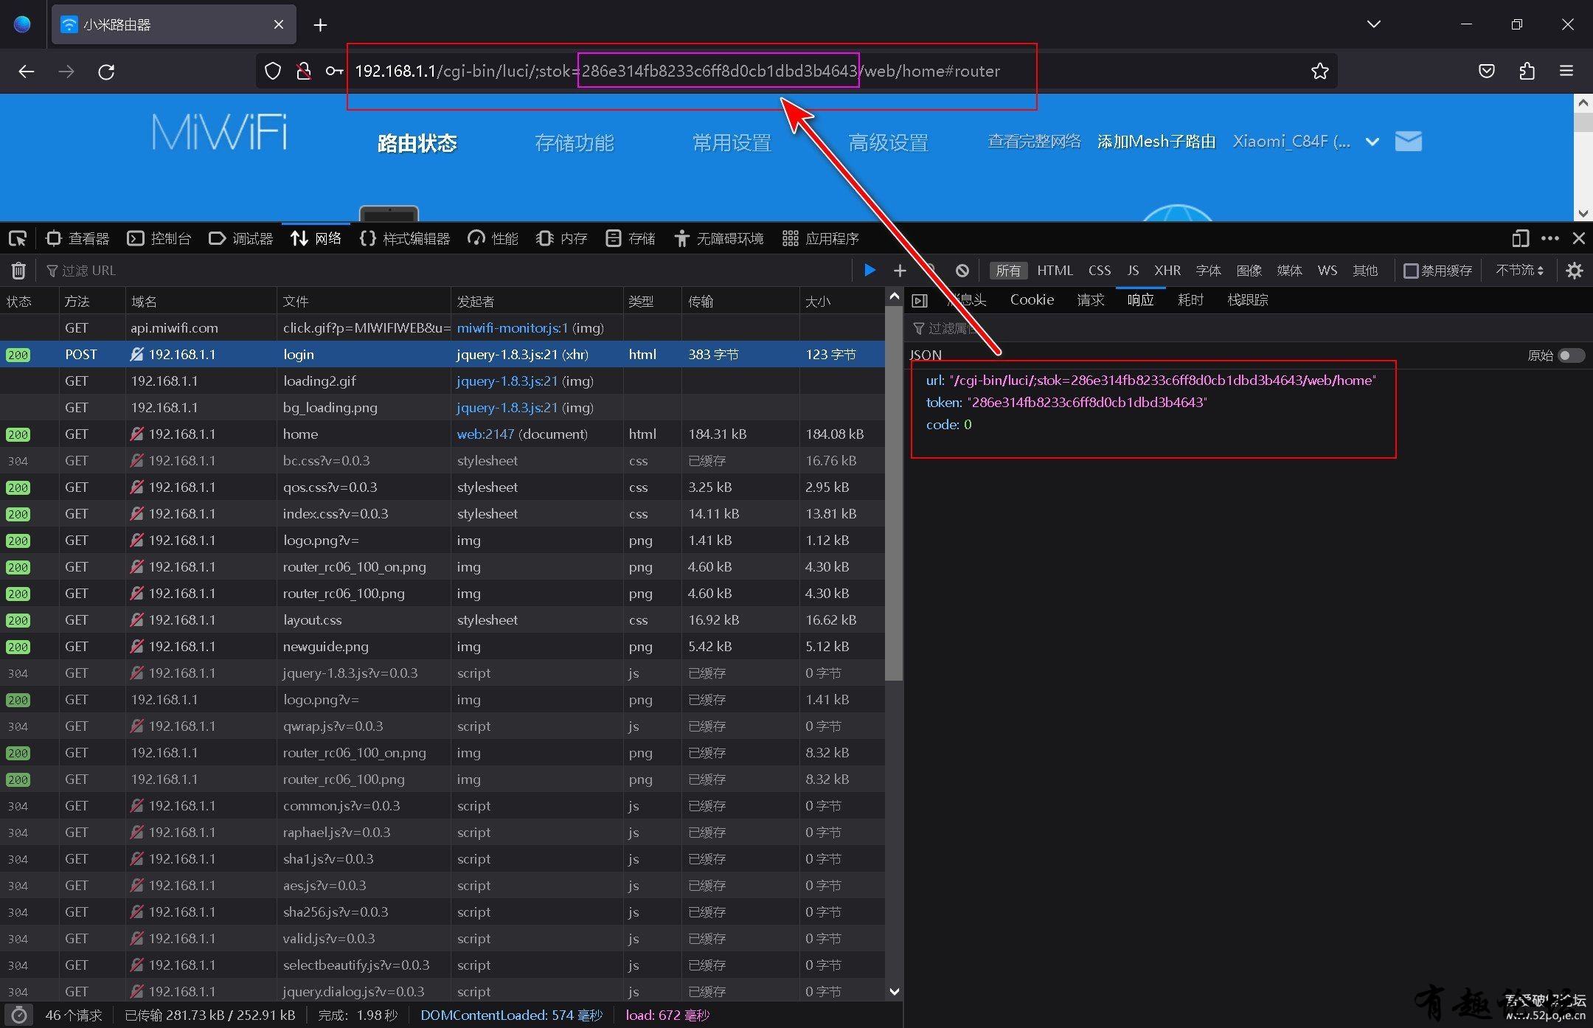Viewport: 1593px width, 1028px height.
Task: Select the POST login request row
Action: 442,355
